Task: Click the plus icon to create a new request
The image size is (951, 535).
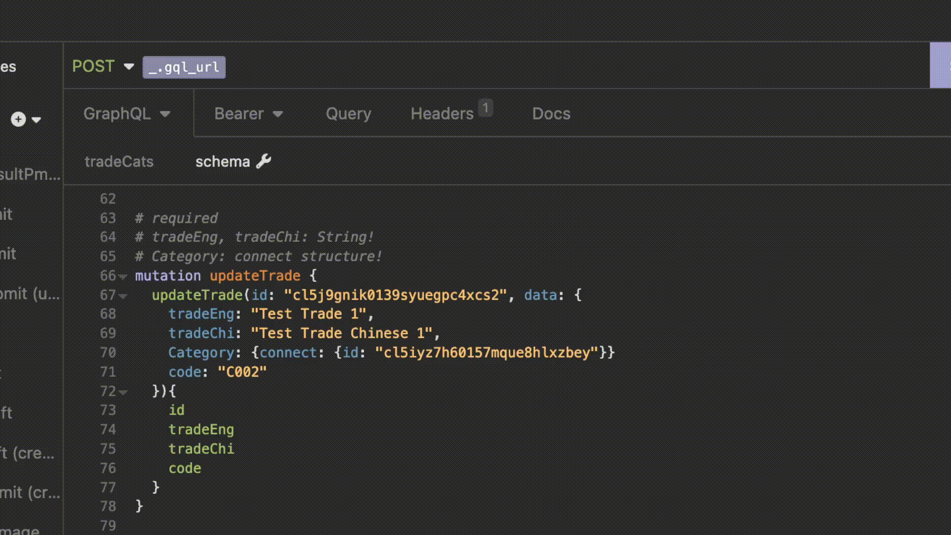Action: [x=18, y=119]
